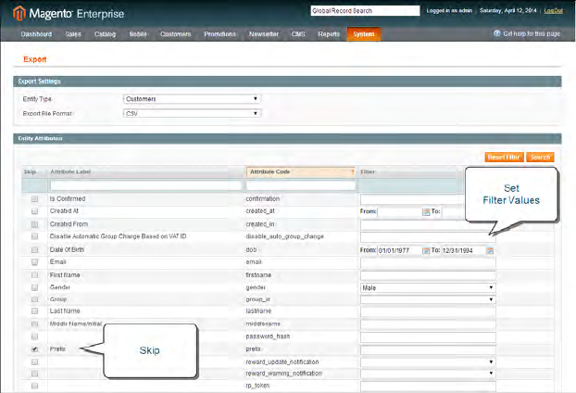Click the Attribute Label column header

click(x=70, y=171)
